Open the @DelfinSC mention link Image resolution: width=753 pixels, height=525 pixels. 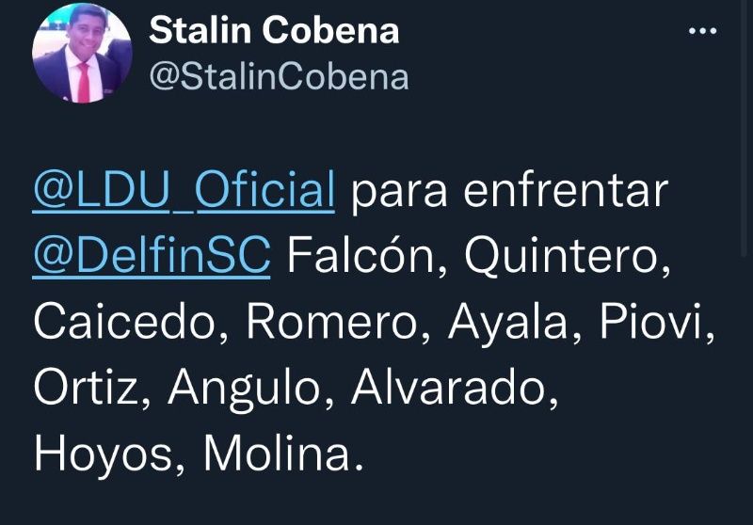pos(152,256)
